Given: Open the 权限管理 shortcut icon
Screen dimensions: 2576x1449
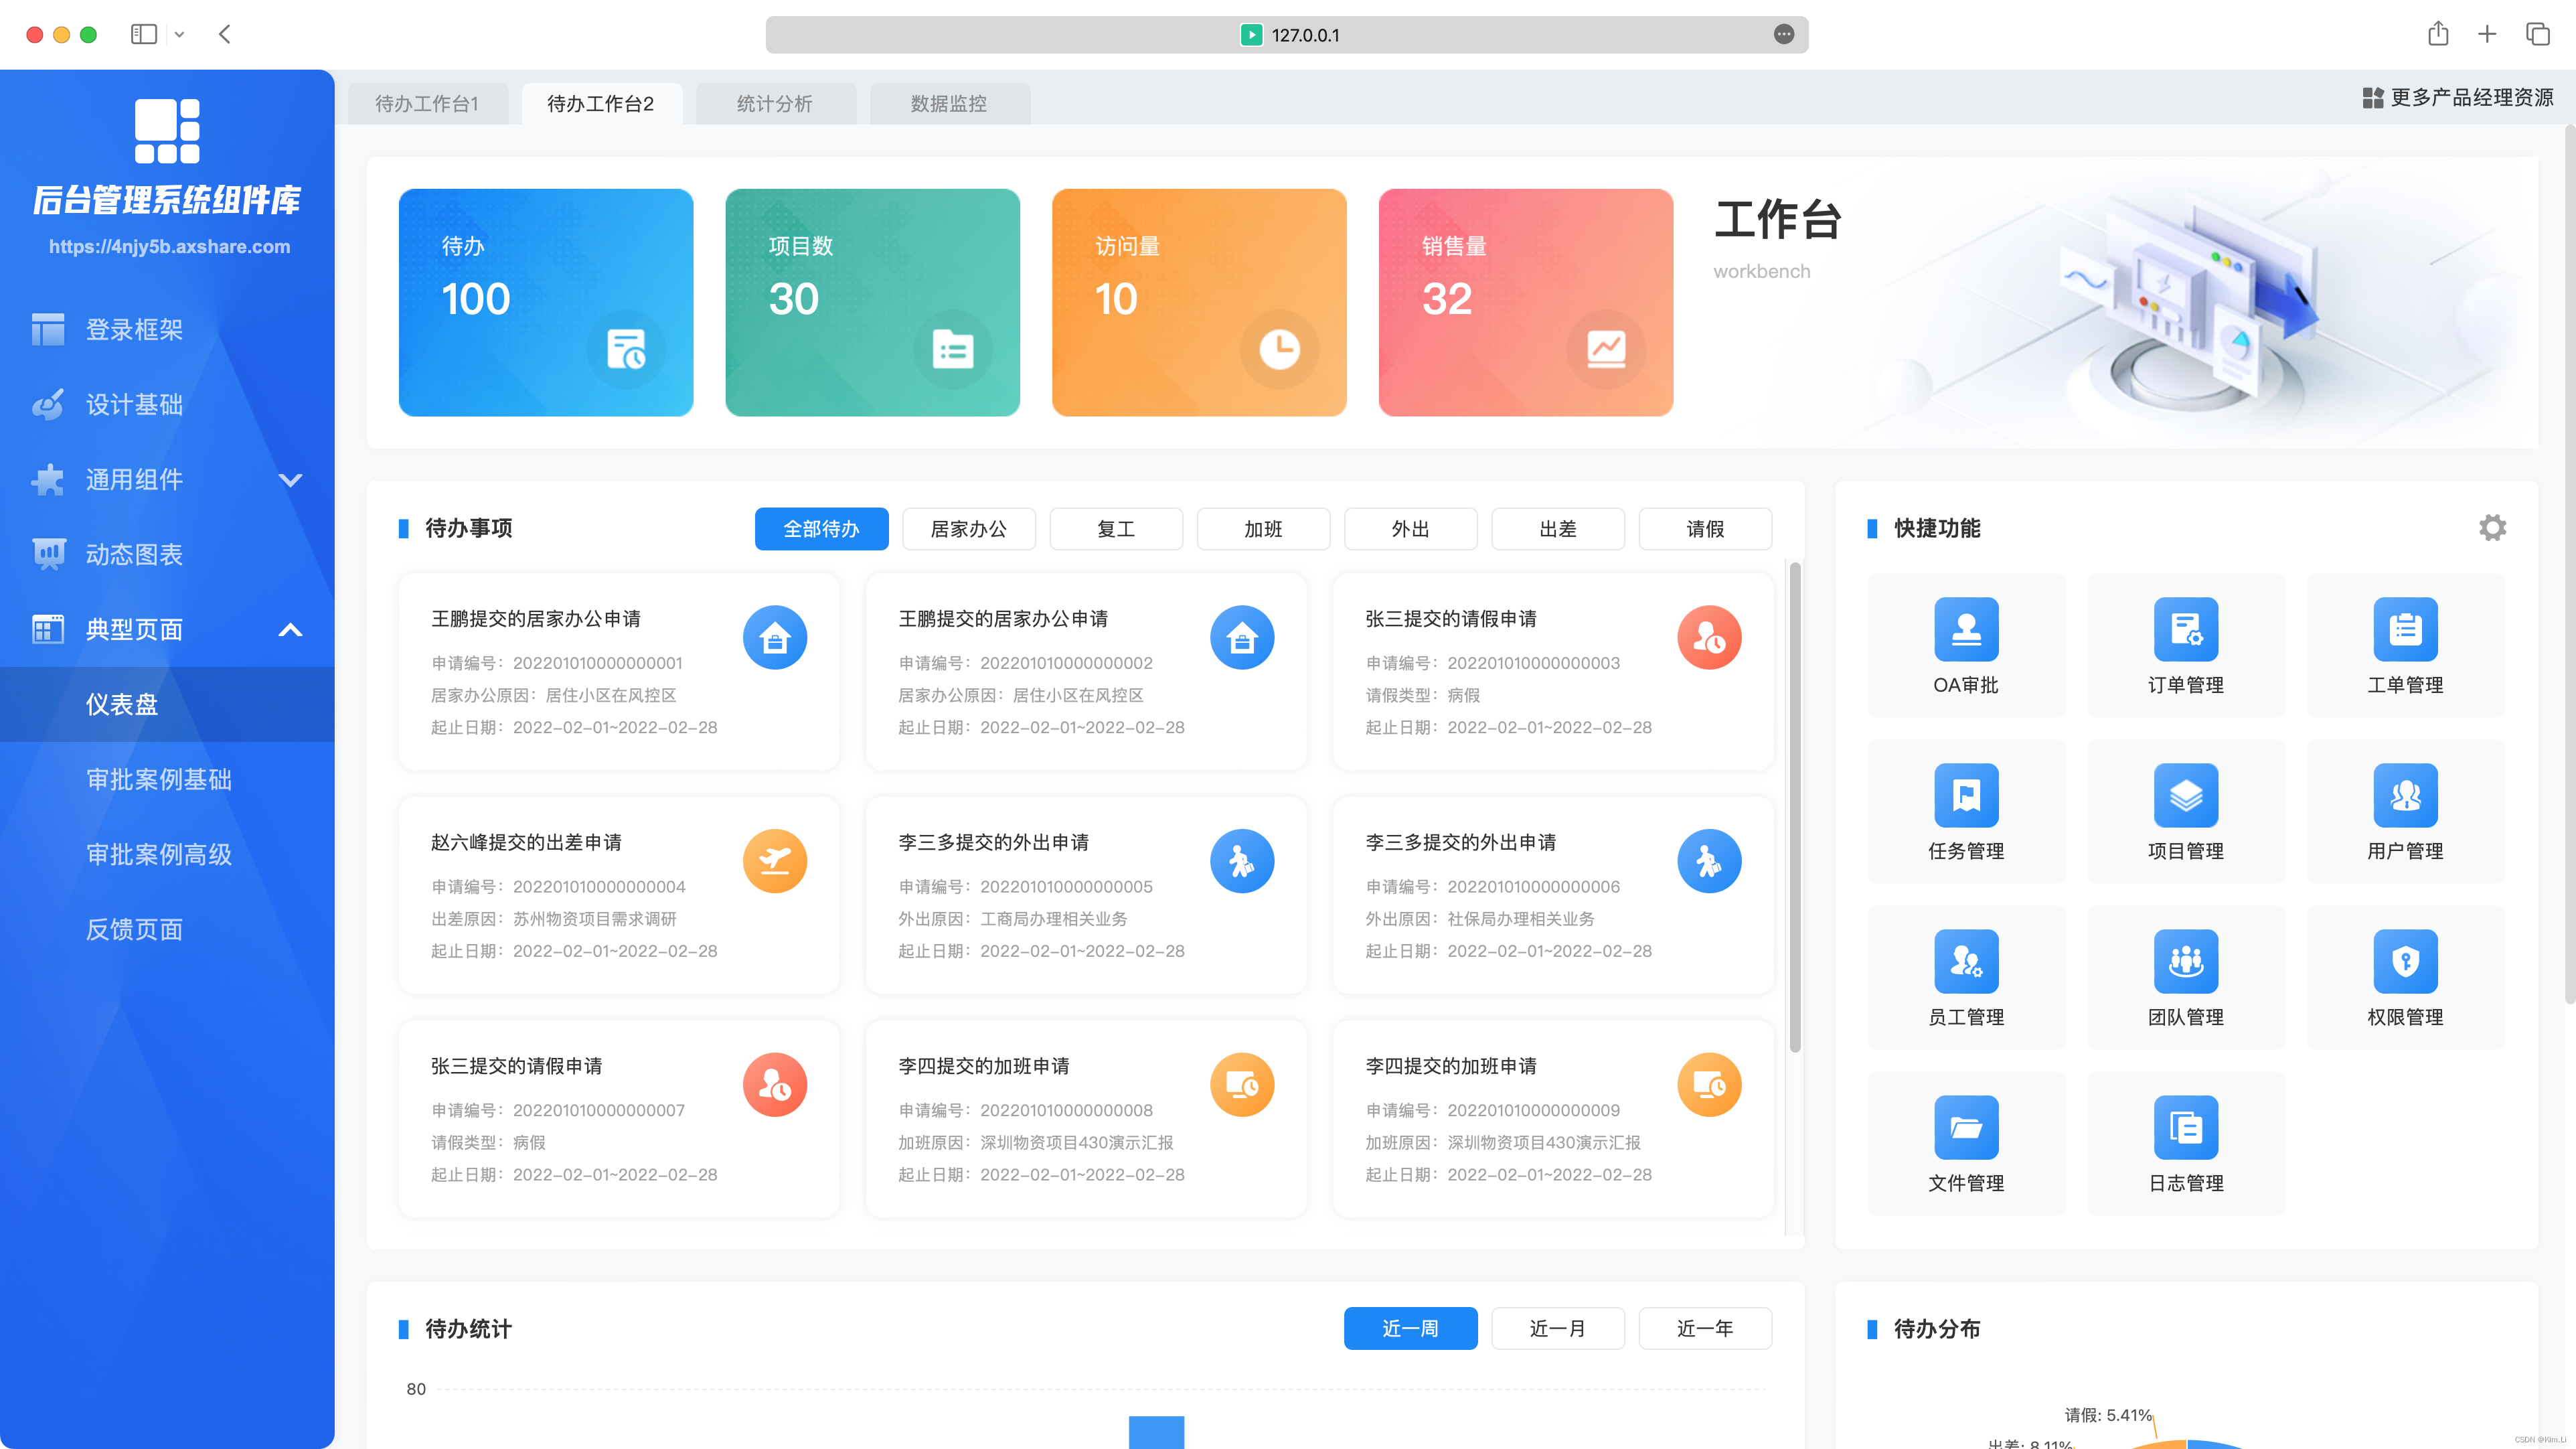Looking at the screenshot, I should pyautogui.click(x=2405, y=961).
